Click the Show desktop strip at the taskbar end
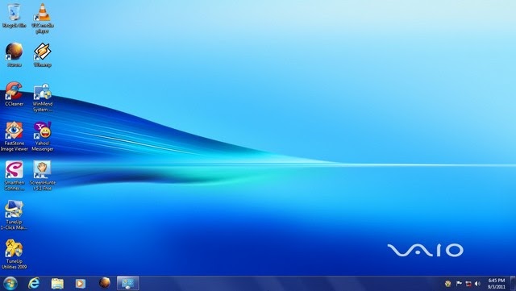Viewport: 516px width, 291px height. tap(513, 284)
